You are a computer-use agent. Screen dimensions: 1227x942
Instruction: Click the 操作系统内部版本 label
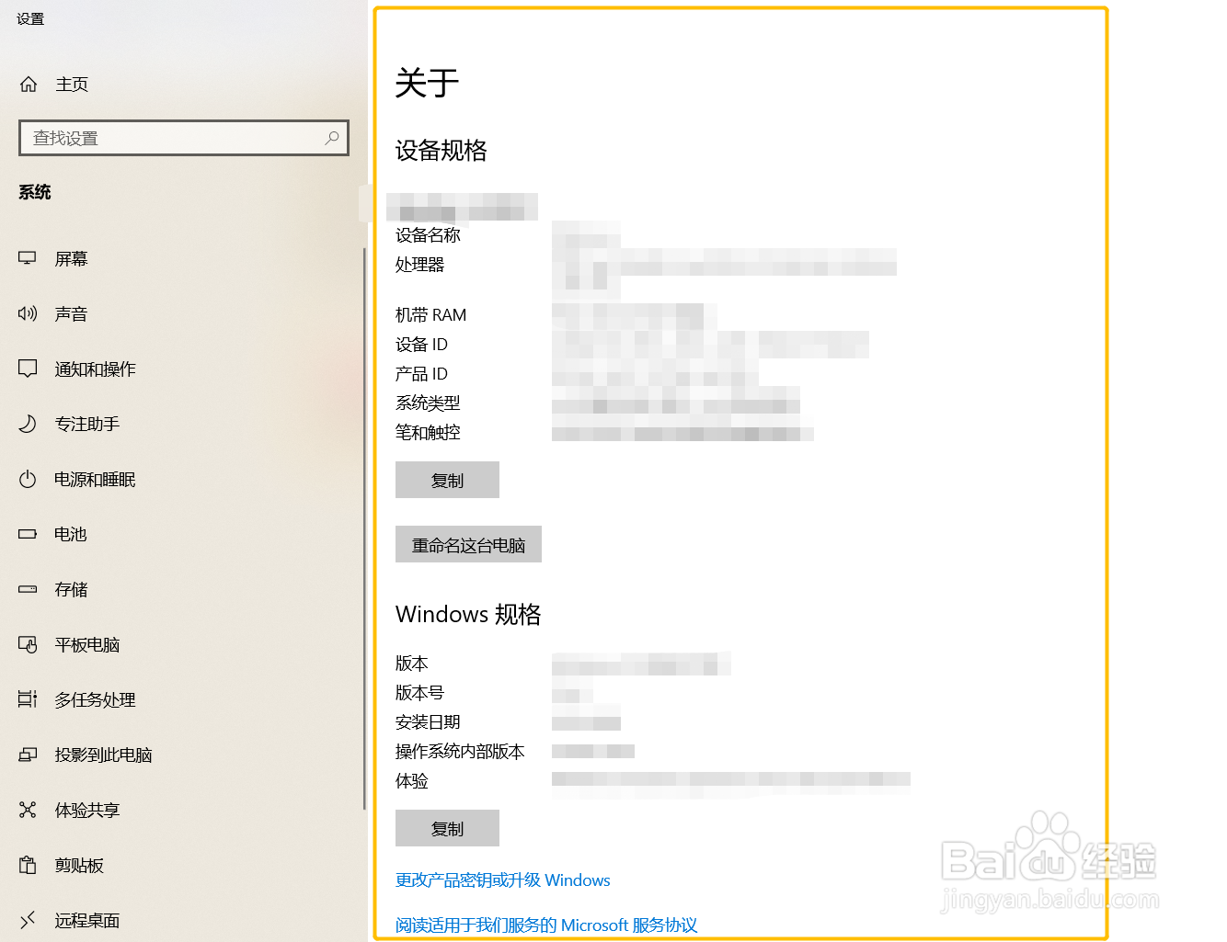tap(460, 752)
